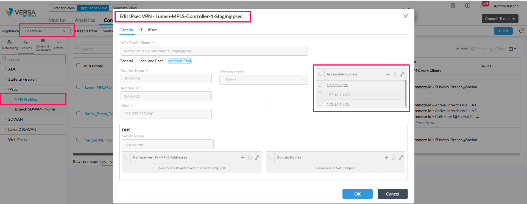The image size is (527, 204).
Task: Open the Rows per page dropdown
Action: coord(107,162)
